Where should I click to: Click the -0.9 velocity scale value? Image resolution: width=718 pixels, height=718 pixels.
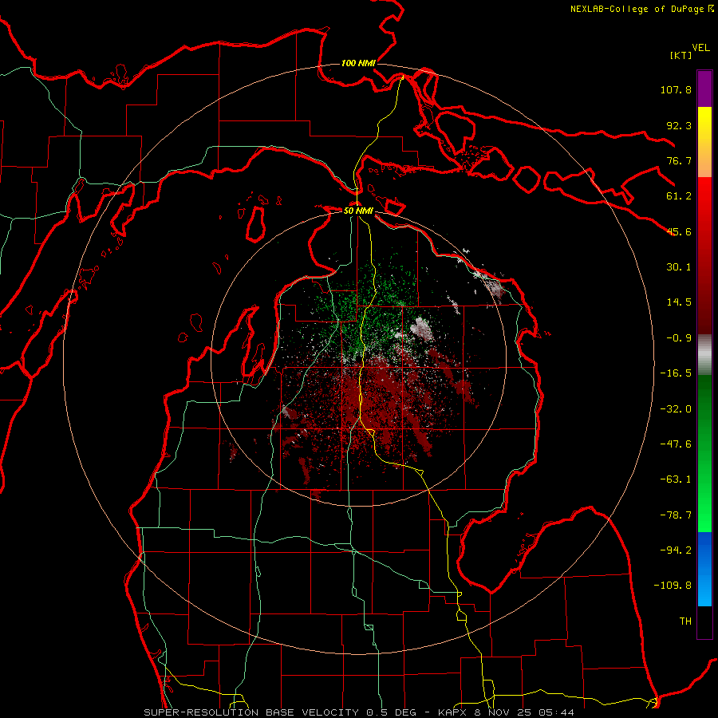click(x=679, y=338)
